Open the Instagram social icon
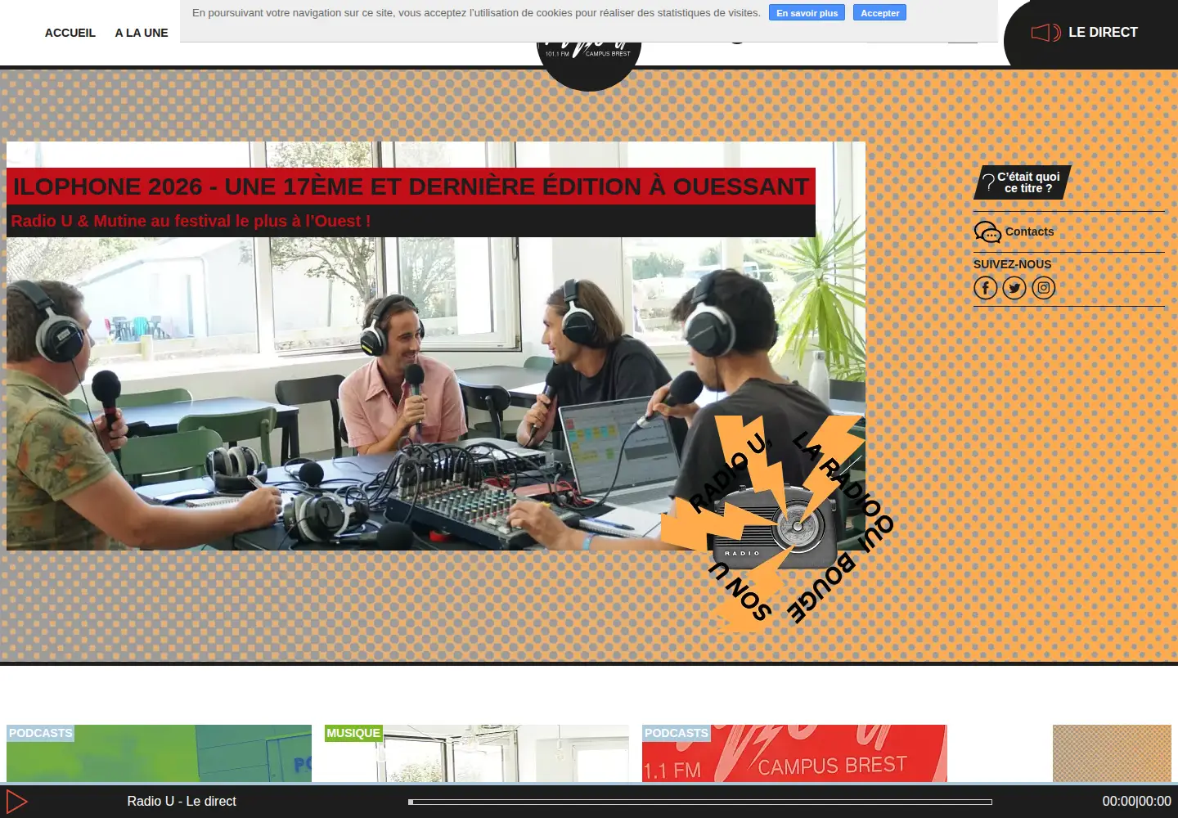 click(x=1044, y=288)
